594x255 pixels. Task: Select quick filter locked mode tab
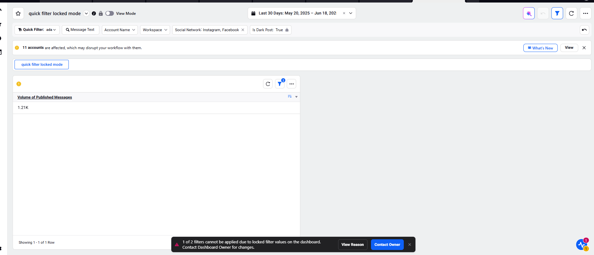tap(42, 65)
